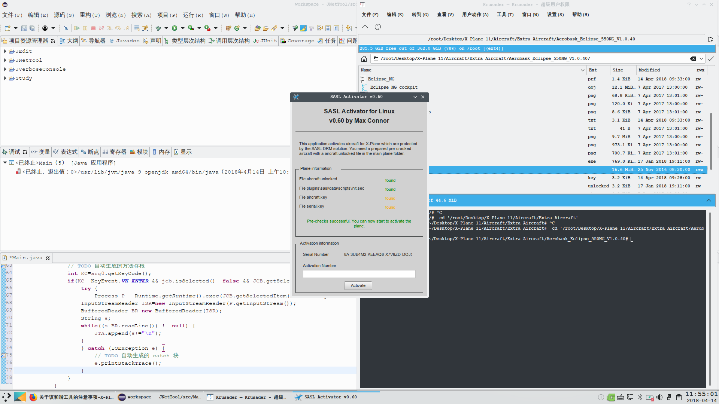The width and height of the screenshot is (719, 404).
Task: Clear the Krusader path field
Action: tap(693, 59)
